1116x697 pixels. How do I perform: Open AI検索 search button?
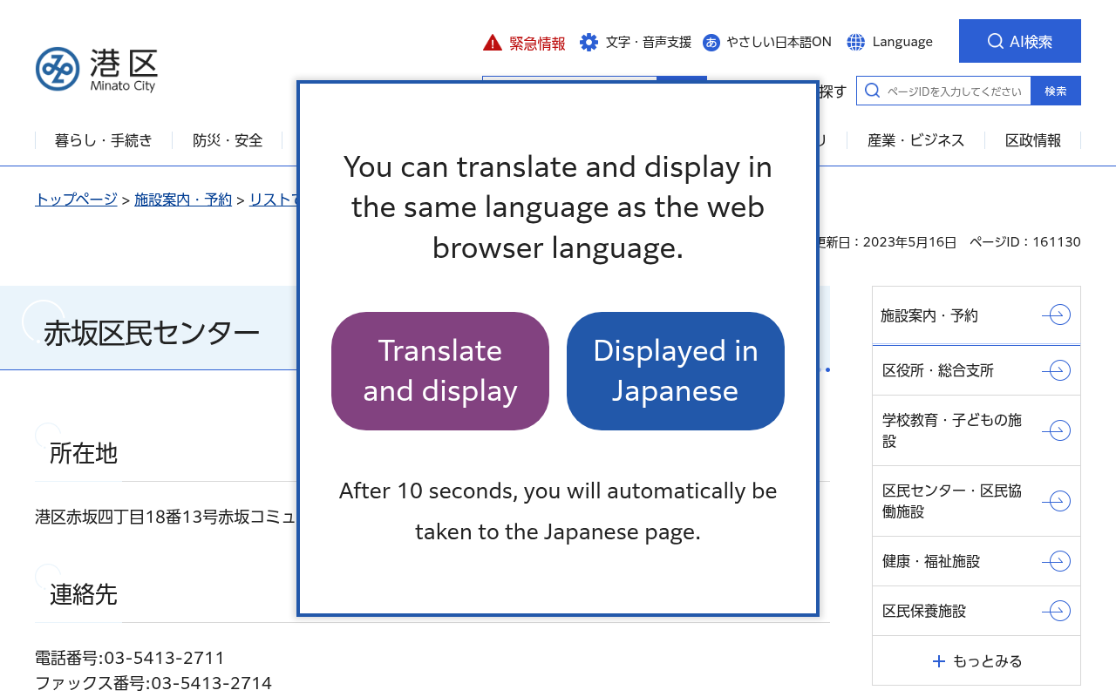1020,41
